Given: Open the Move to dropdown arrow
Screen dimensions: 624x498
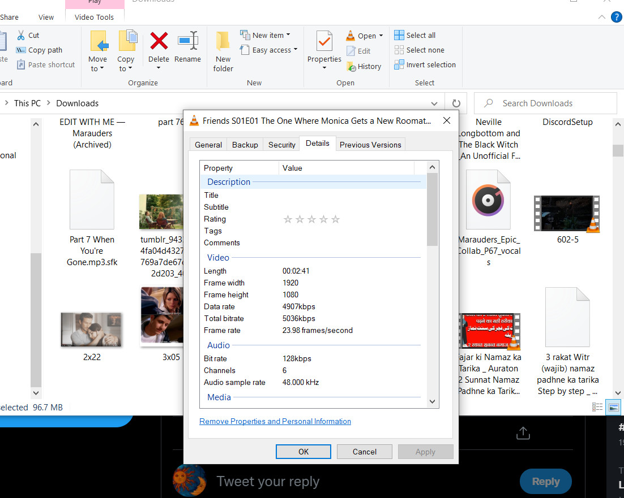Looking at the screenshot, I should point(102,68).
